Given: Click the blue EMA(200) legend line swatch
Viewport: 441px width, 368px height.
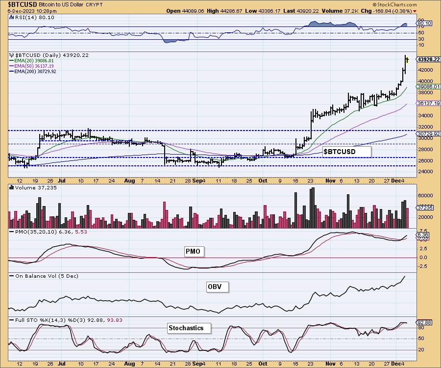Looking at the screenshot, I should [12, 72].
